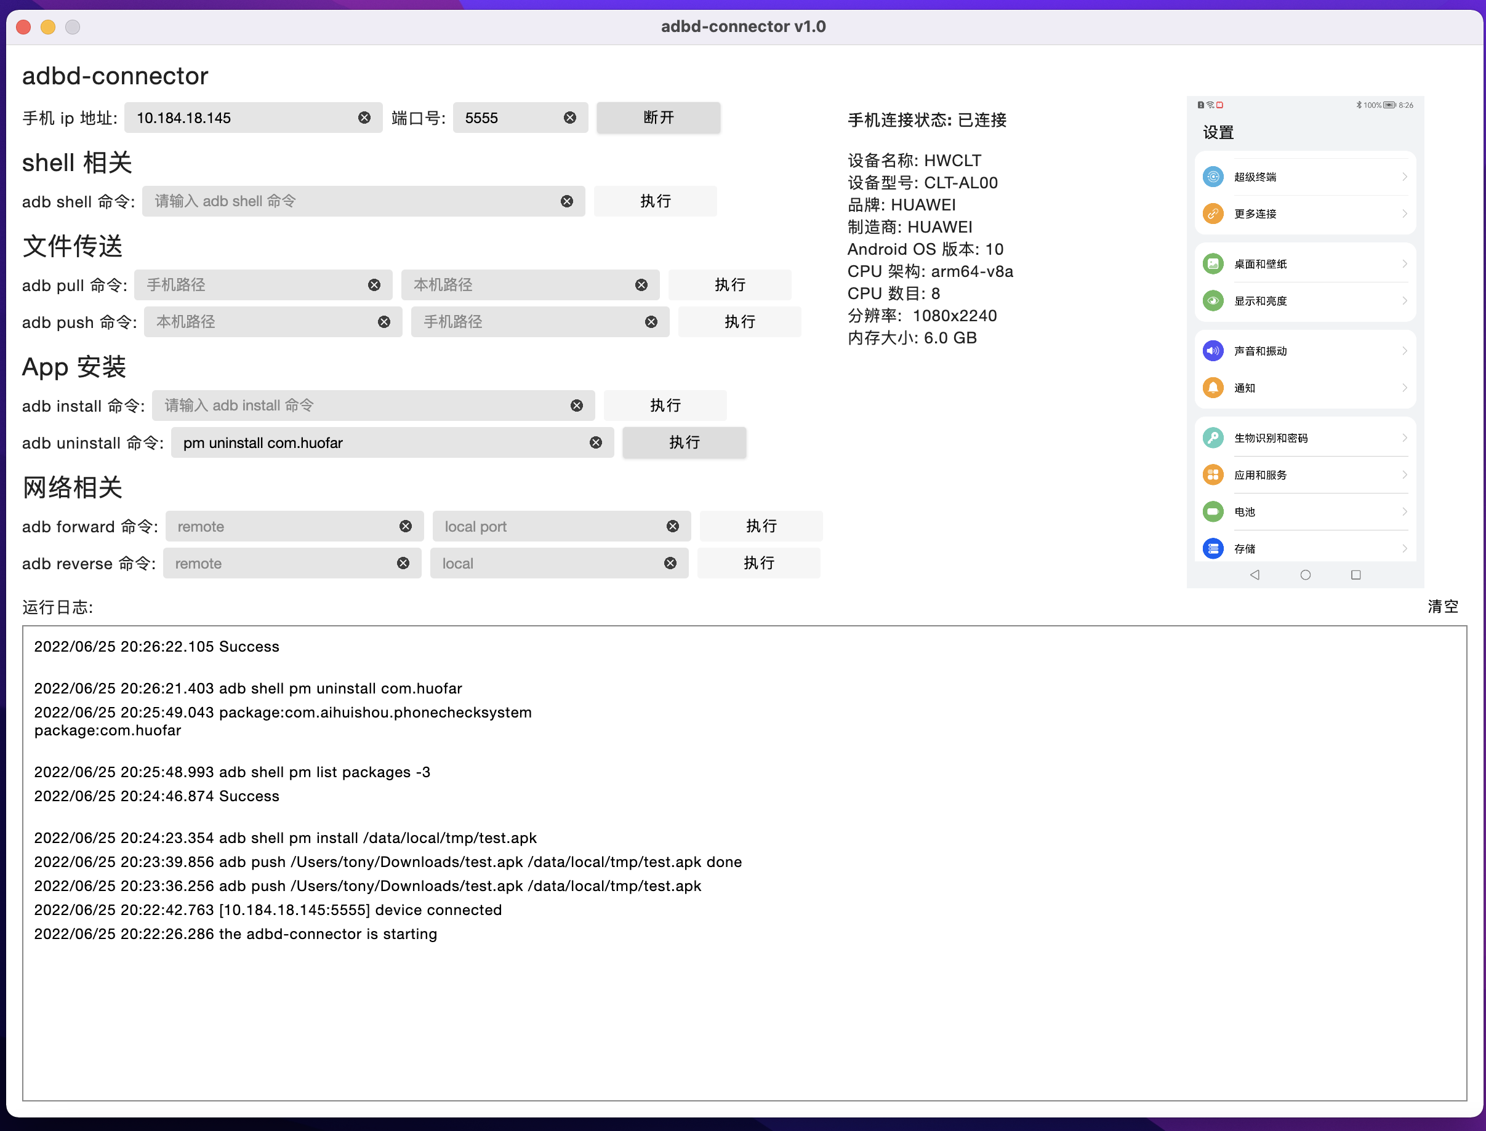Image resolution: width=1486 pixels, height=1131 pixels.
Task: Execute the adb uninstall command
Action: click(x=683, y=442)
